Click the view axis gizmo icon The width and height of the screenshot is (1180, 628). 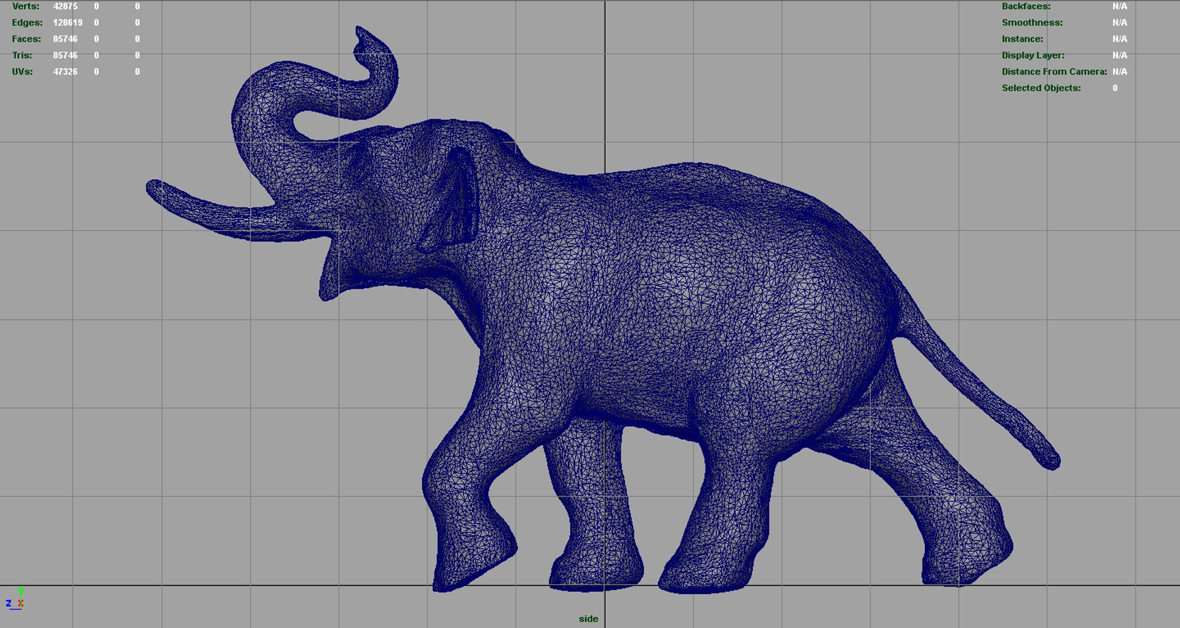tap(15, 598)
